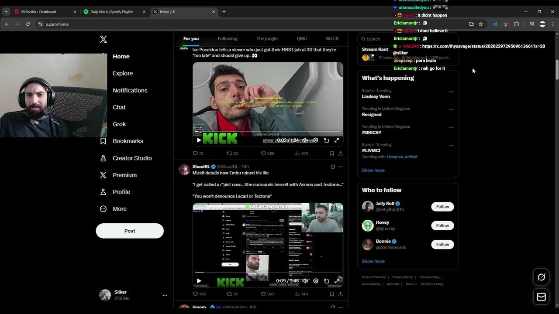Image resolution: width=559 pixels, height=314 pixels.
Task: Enter fullscreen on Ice Poseidon video
Action: click(337, 140)
